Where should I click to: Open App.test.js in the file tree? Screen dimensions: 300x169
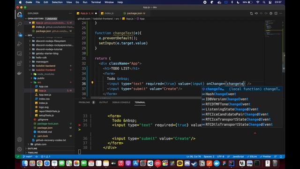pyautogui.click(x=45, y=95)
